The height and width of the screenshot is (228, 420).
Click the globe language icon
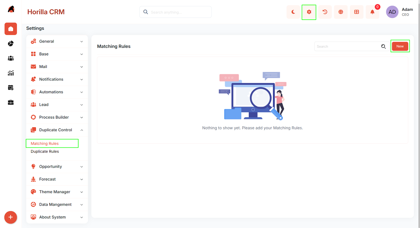[341, 12]
